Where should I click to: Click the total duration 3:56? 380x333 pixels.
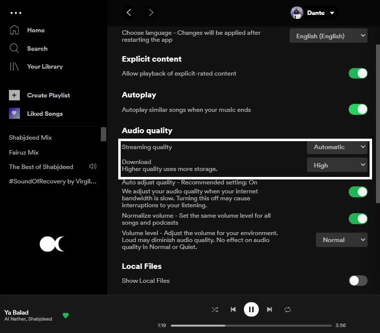(x=340, y=326)
